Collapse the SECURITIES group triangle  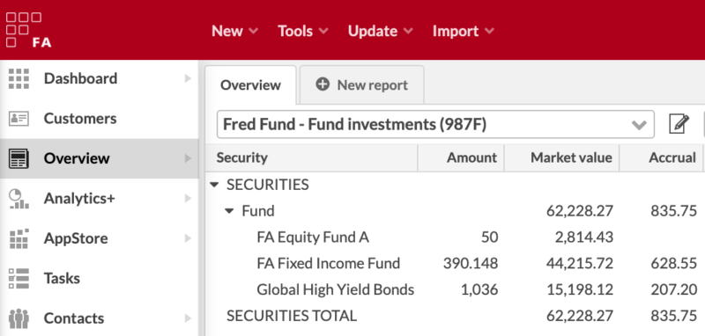[214, 185]
